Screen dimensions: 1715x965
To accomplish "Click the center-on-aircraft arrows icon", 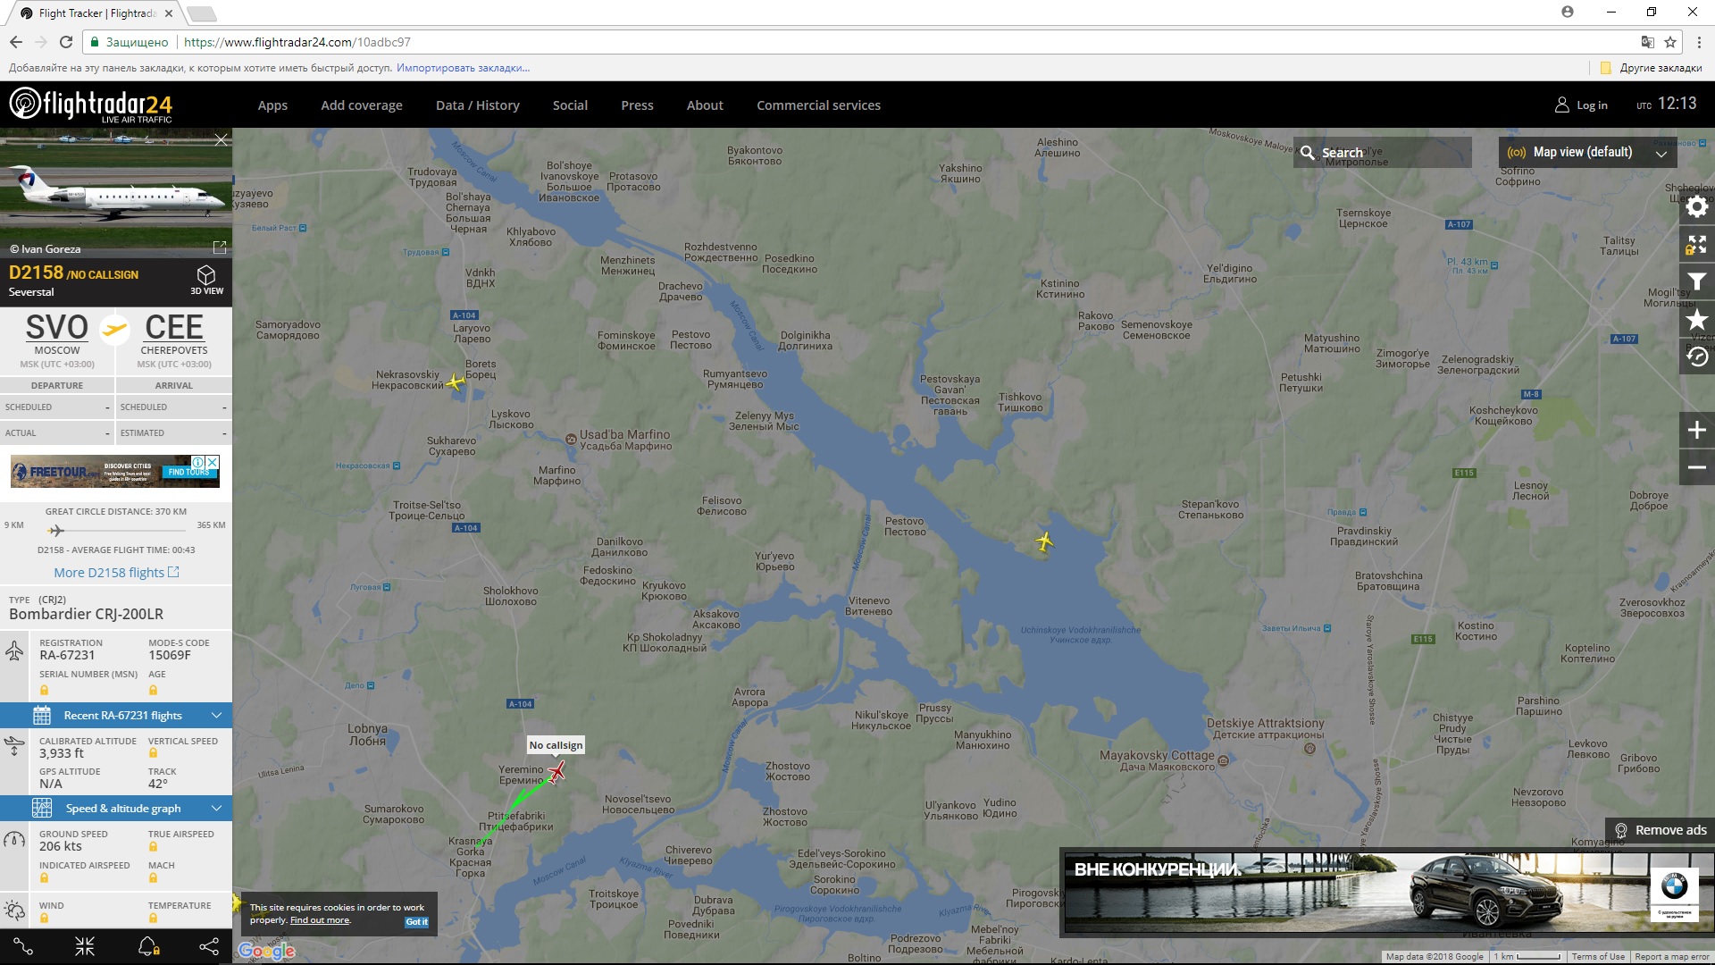I will (x=85, y=946).
